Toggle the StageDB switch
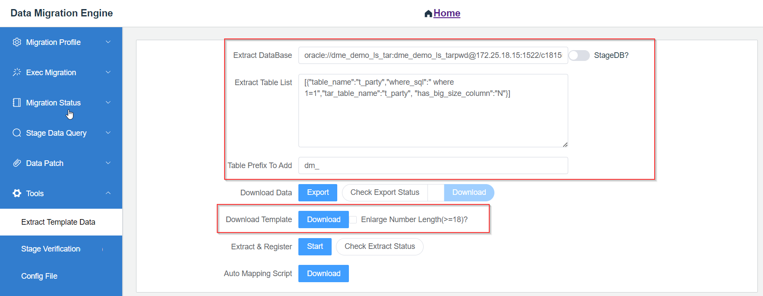 pyautogui.click(x=579, y=55)
